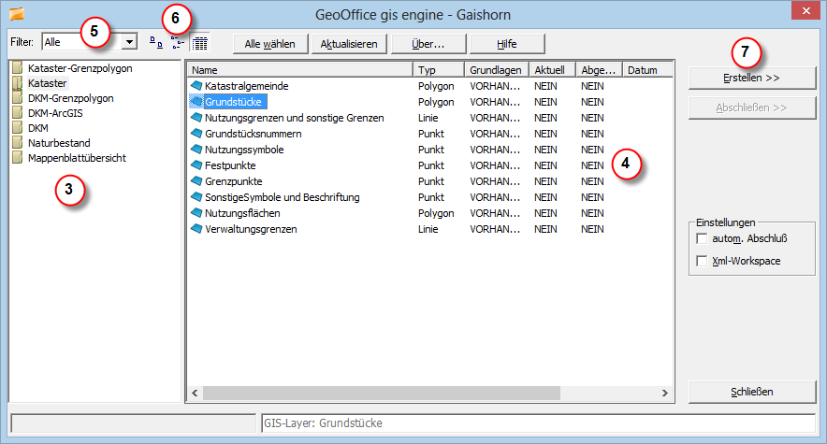827x444 pixels.
Task: Click 'Polygon' type in Katastralgemeinde row
Action: pyautogui.click(x=436, y=86)
